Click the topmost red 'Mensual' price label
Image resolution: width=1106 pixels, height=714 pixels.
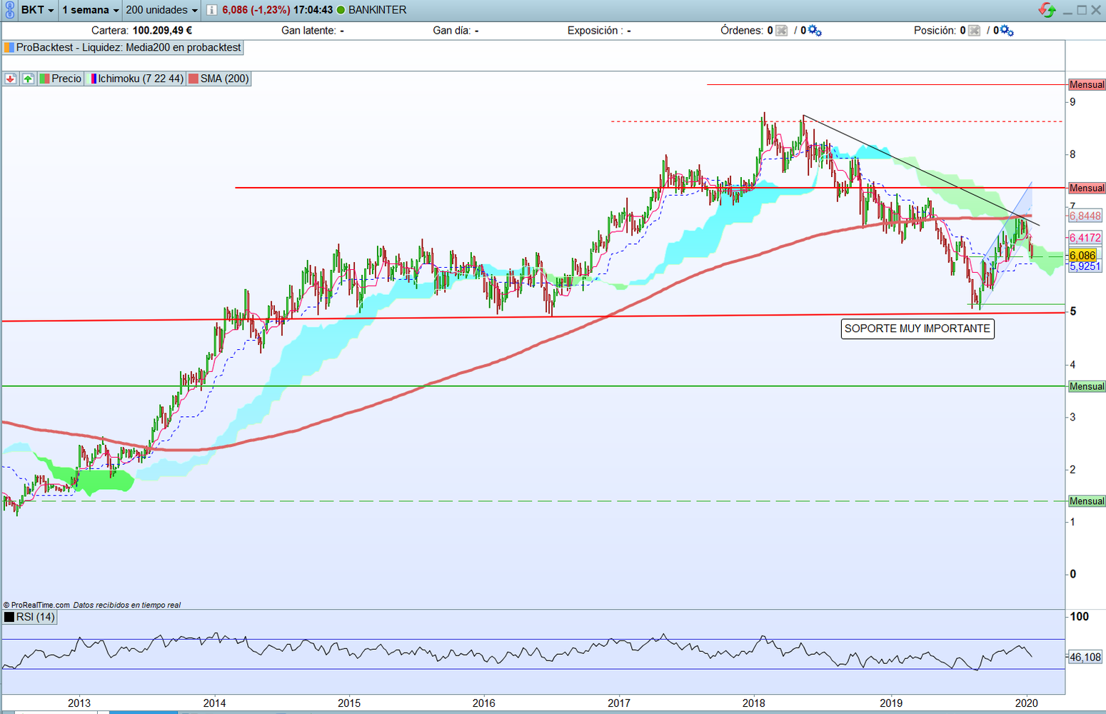[1087, 85]
